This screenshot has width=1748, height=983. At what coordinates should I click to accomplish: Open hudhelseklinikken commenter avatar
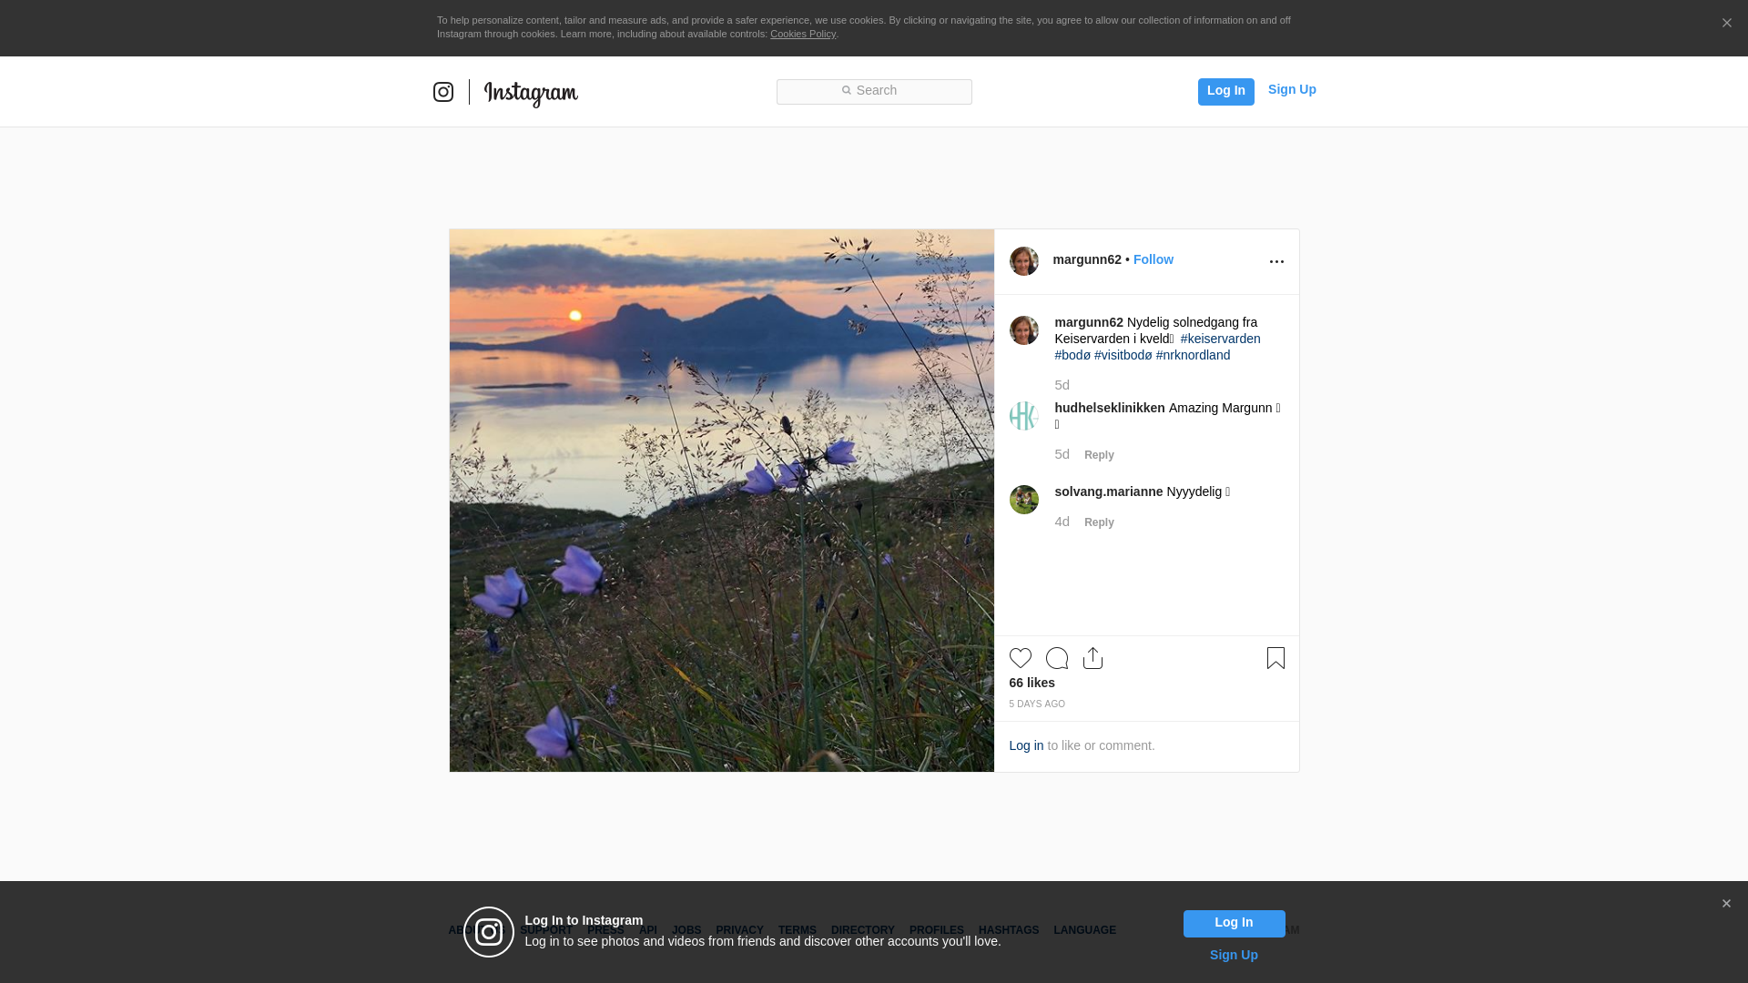1023,416
